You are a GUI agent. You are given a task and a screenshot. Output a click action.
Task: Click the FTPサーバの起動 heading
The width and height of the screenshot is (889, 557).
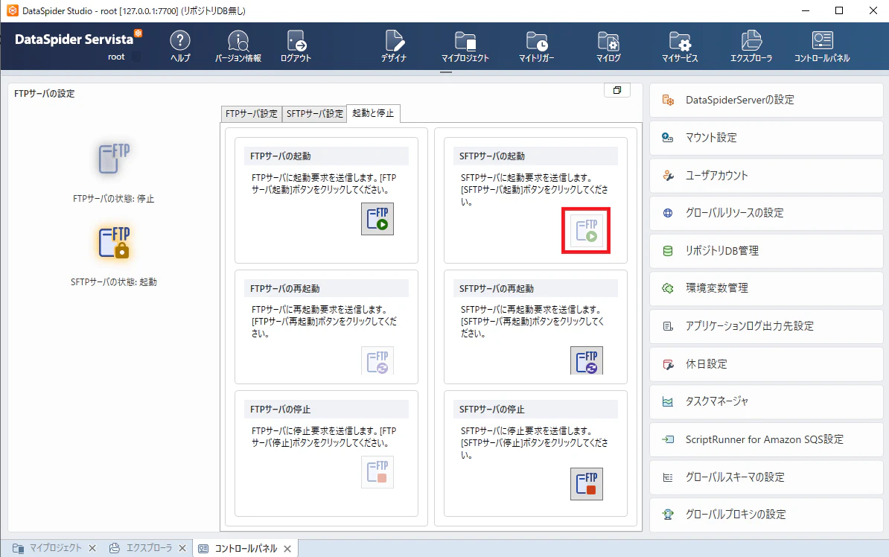(x=280, y=156)
